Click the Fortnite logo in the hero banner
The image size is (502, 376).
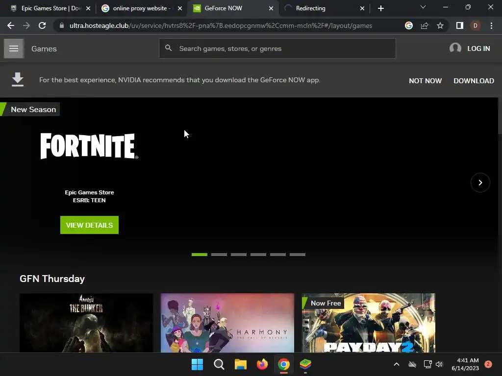[x=89, y=146]
